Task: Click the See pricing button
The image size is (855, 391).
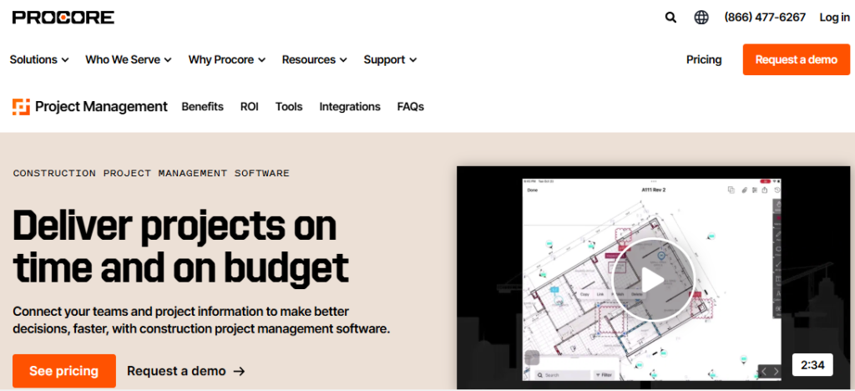Action: coord(64,371)
